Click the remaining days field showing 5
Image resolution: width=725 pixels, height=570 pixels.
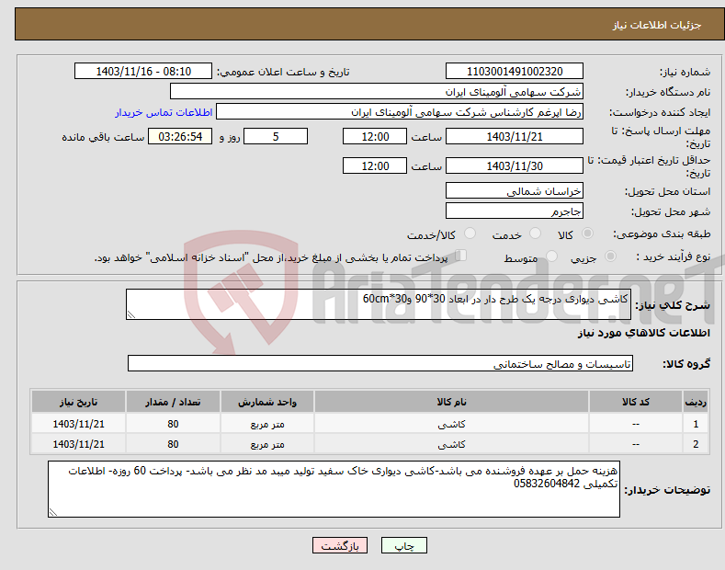click(x=276, y=136)
